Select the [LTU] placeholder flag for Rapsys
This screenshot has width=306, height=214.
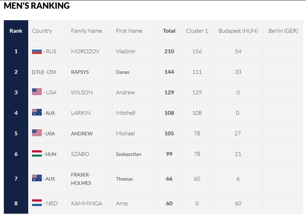click(x=38, y=72)
